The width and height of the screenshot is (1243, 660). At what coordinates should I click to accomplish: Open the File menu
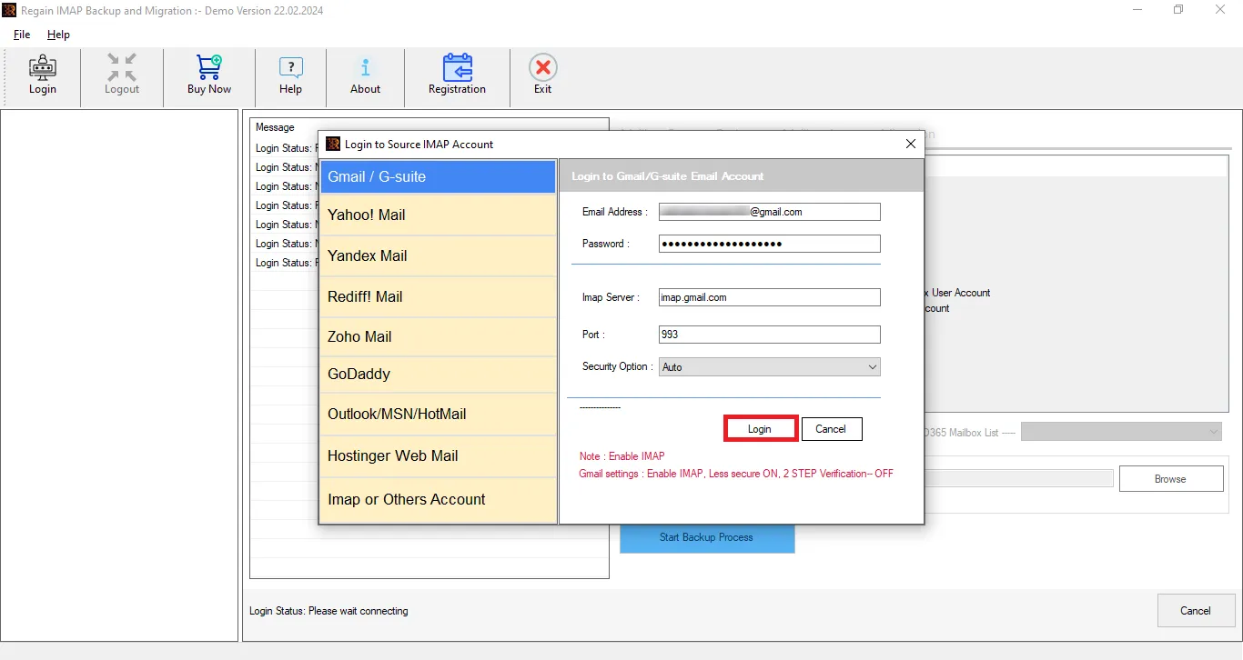click(x=22, y=35)
